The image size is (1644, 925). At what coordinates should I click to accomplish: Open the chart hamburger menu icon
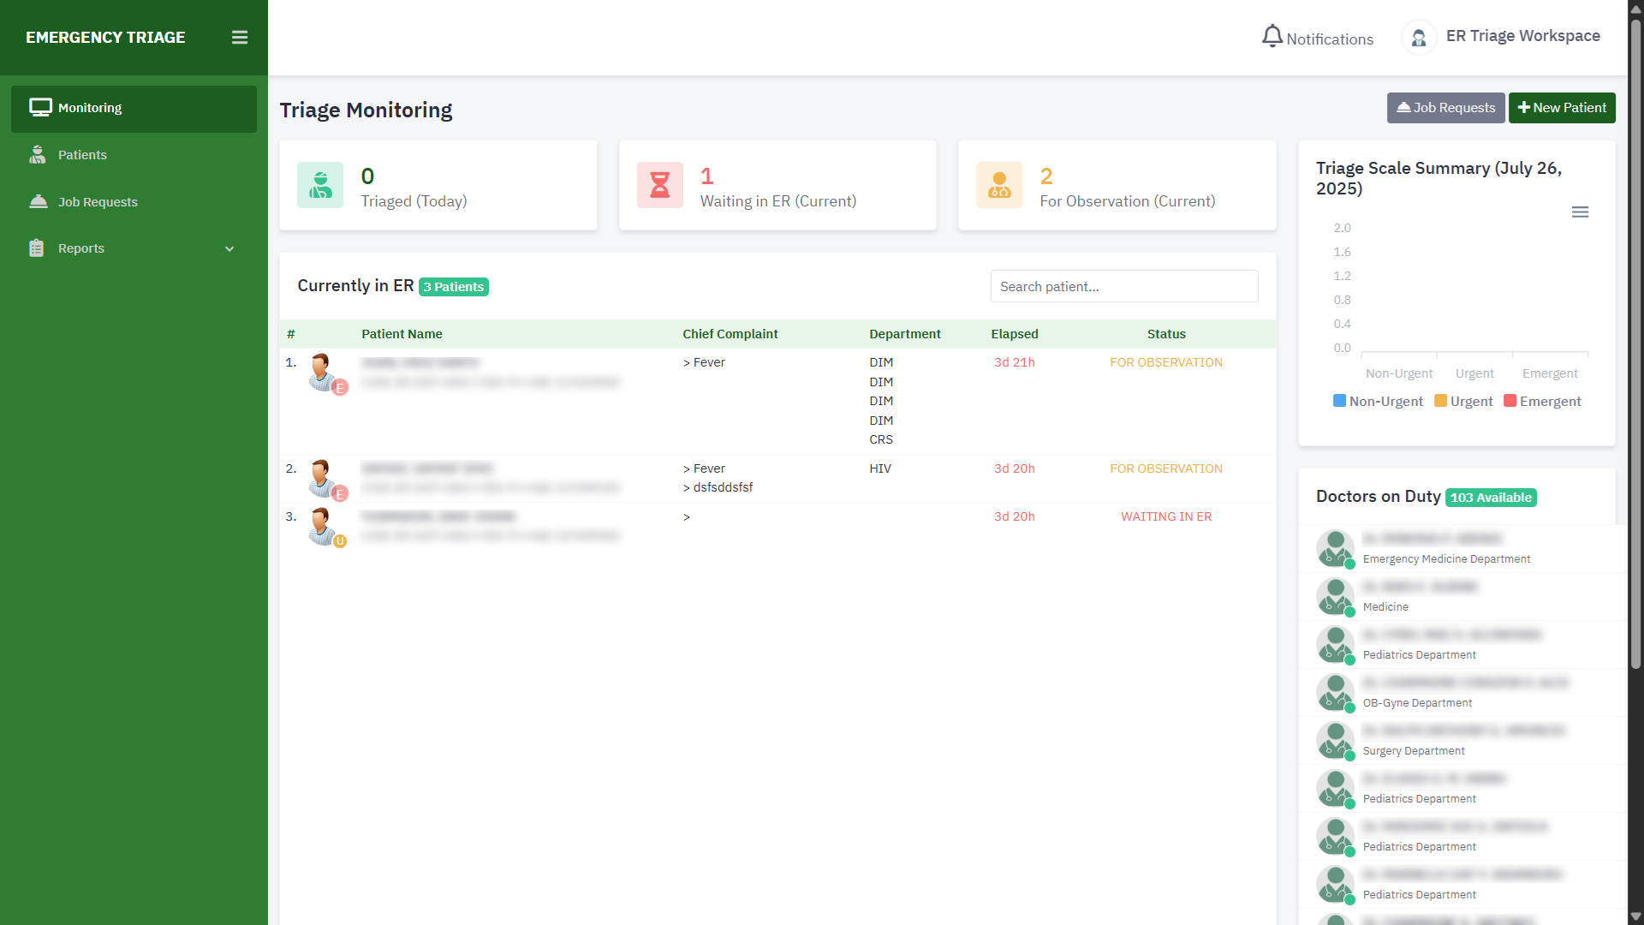point(1580,212)
